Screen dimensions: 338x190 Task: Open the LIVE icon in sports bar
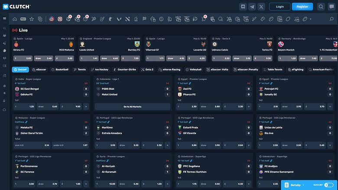pos(23,19)
